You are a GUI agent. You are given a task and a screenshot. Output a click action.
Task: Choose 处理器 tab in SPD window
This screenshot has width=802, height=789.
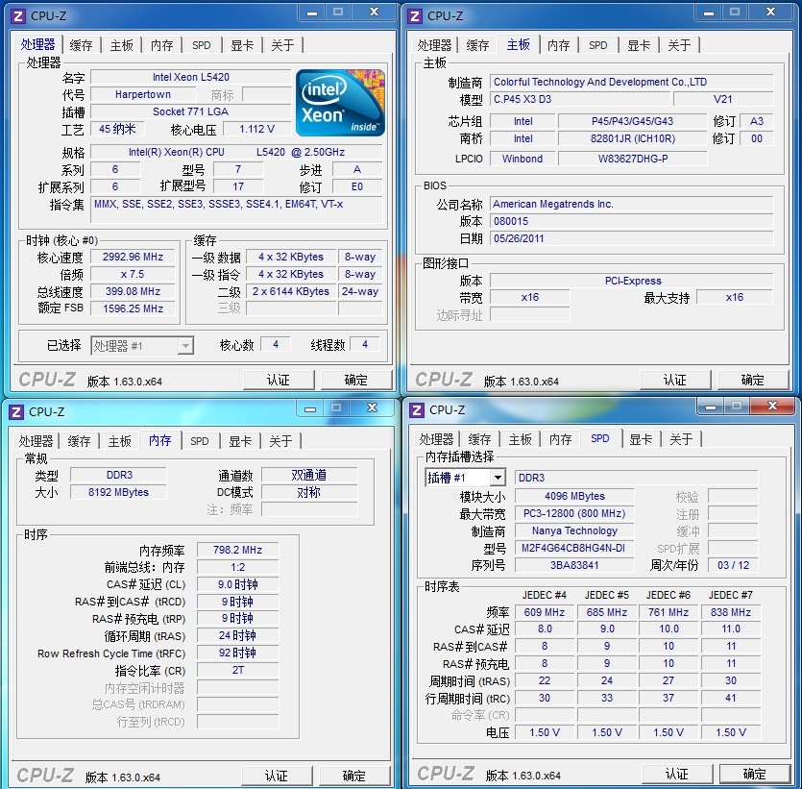[x=436, y=439]
